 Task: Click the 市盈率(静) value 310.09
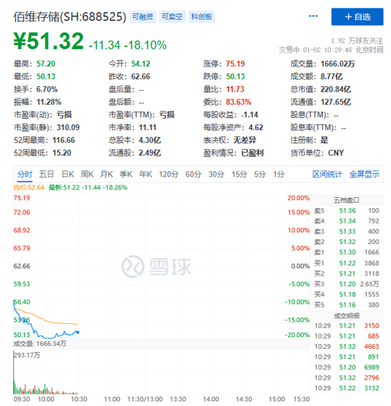click(x=68, y=128)
